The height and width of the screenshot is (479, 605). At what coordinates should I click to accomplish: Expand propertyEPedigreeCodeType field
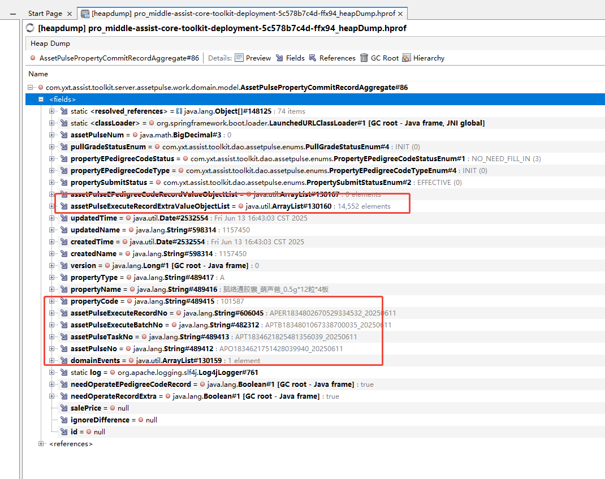pos(51,171)
